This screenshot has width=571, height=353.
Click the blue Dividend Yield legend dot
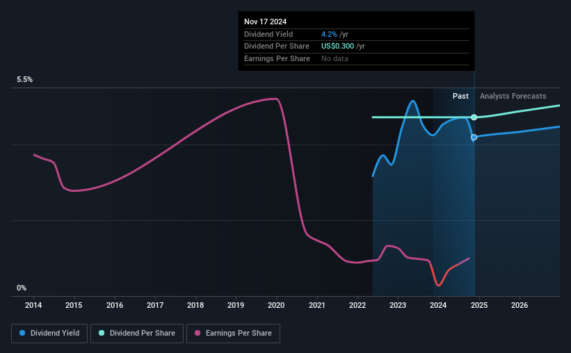pyautogui.click(x=22, y=333)
